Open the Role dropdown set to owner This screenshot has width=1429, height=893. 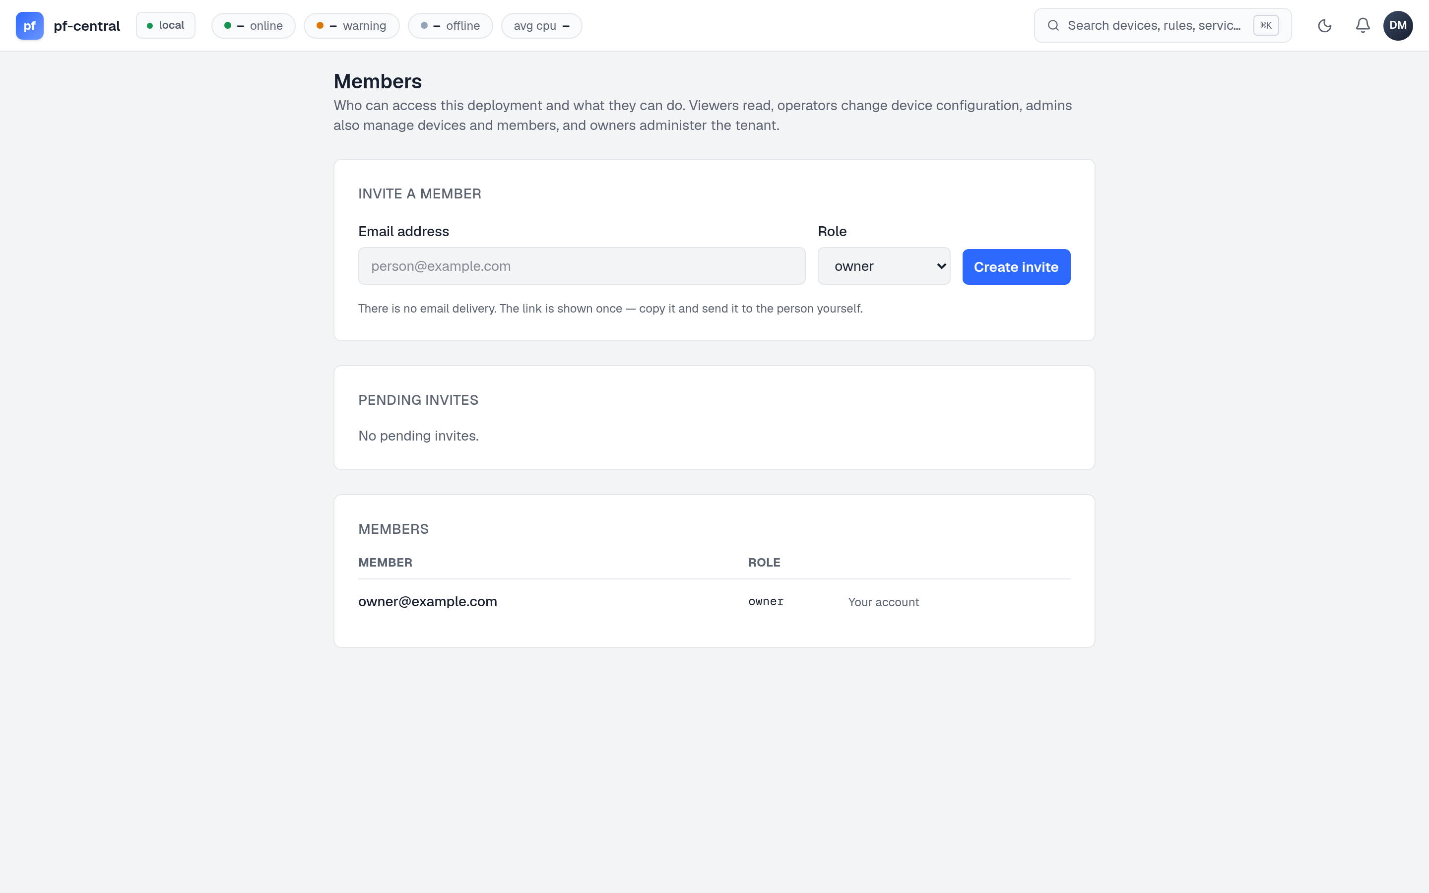tap(883, 266)
